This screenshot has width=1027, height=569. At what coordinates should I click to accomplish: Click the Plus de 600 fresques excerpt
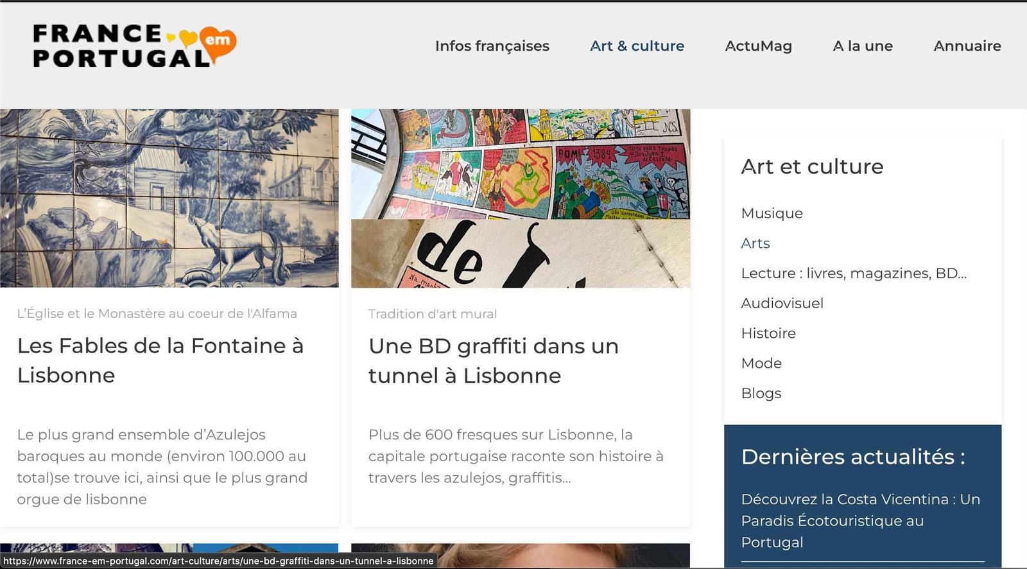point(515,456)
